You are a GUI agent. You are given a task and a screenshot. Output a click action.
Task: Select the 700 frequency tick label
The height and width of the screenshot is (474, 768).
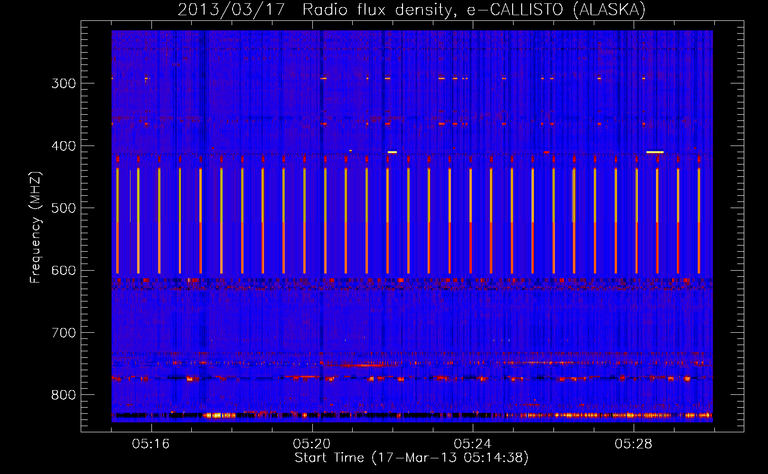coord(64,333)
